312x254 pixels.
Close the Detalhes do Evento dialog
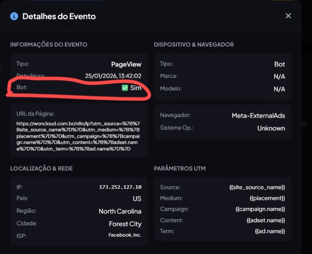tap(288, 16)
